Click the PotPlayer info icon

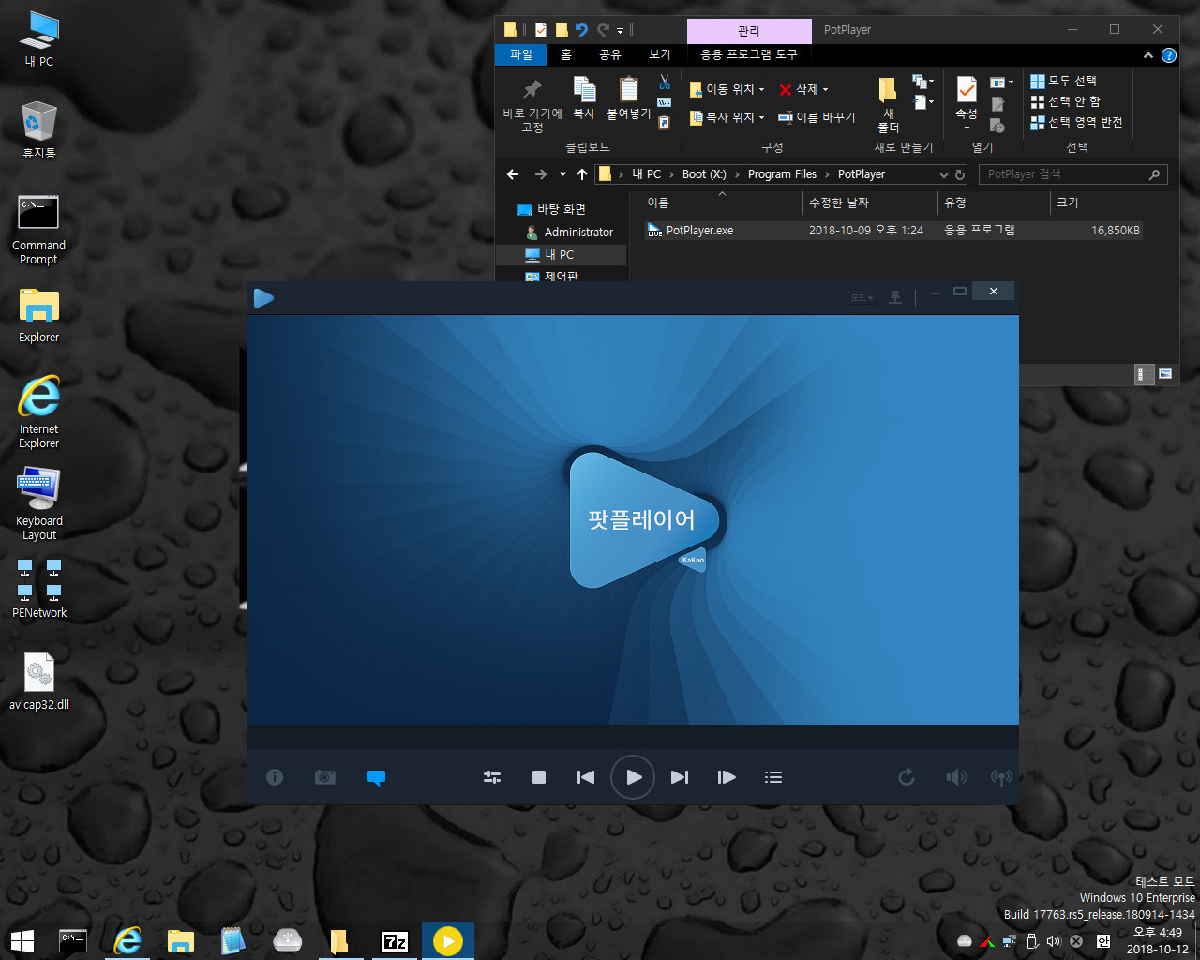click(275, 777)
